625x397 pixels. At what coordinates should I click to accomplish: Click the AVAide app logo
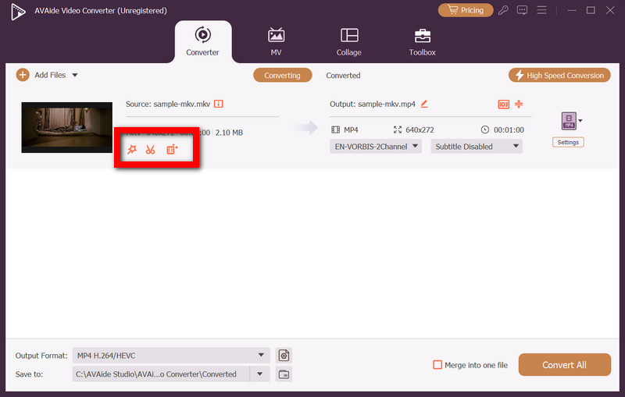(18, 11)
